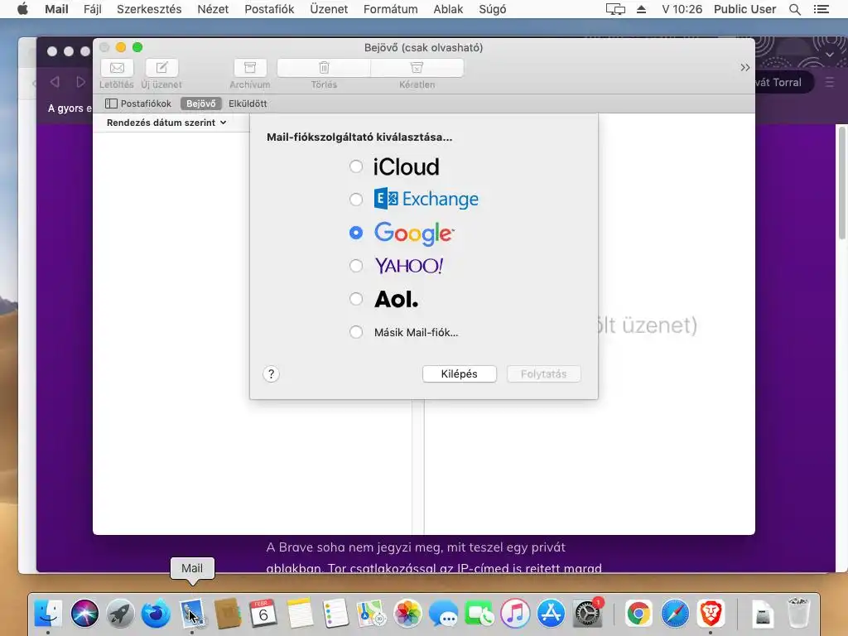Open the Mail menu in menu bar
Image resolution: width=848 pixels, height=636 pixels.
56,9
